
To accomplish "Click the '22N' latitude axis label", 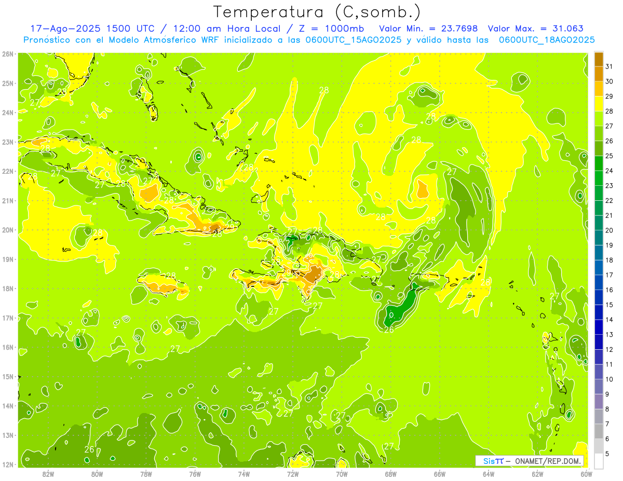I will (8, 171).
